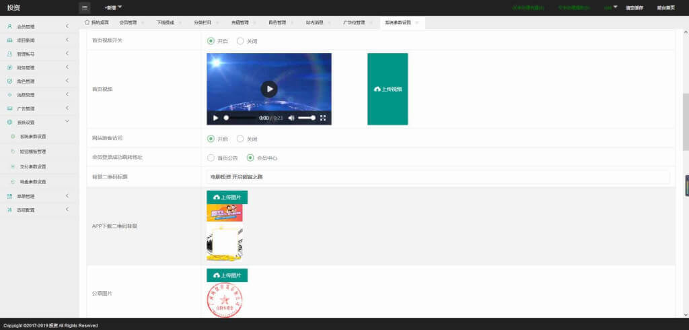This screenshot has height=330, width=689.
Task: Click the icon beside 支付参数设置 submenu
Action: (13, 166)
